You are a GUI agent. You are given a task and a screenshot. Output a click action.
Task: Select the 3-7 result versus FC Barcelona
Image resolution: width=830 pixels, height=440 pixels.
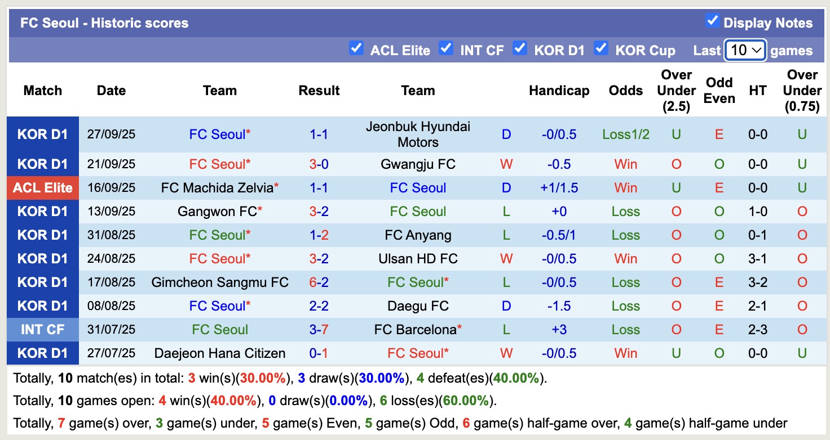coord(319,329)
